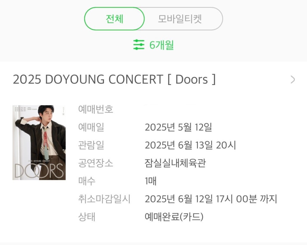Click the ticket count 1매

click(151, 182)
